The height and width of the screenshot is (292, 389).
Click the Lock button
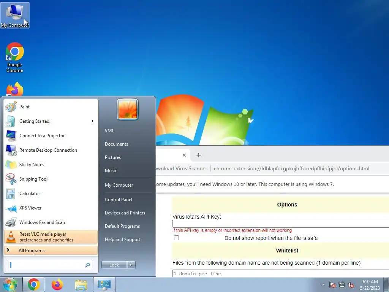114,265
